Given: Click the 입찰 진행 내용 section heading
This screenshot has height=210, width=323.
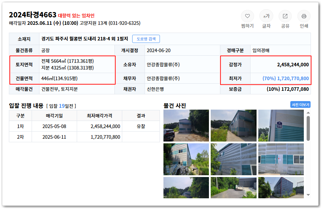Looking at the screenshot, I should pyautogui.click(x=26, y=105).
